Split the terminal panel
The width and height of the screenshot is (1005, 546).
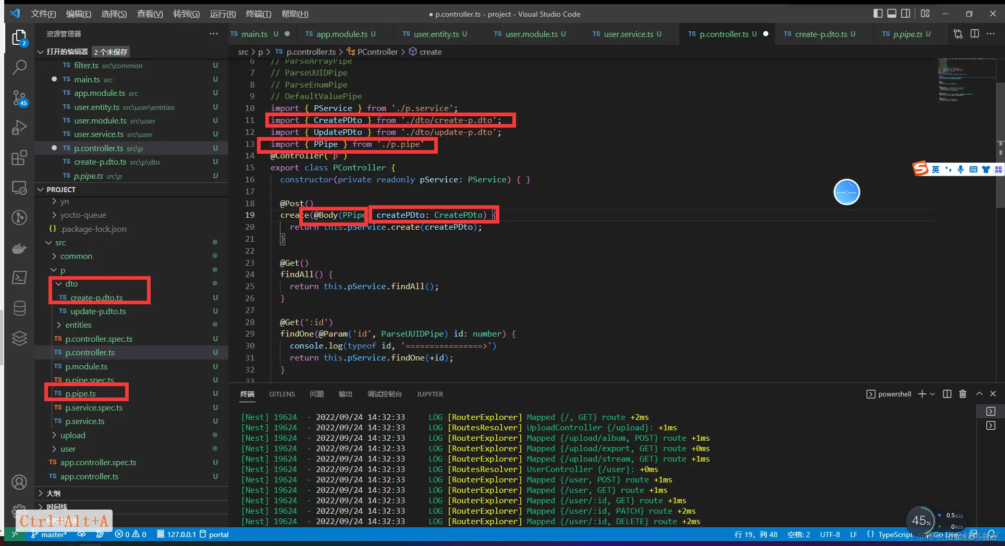tap(947, 394)
